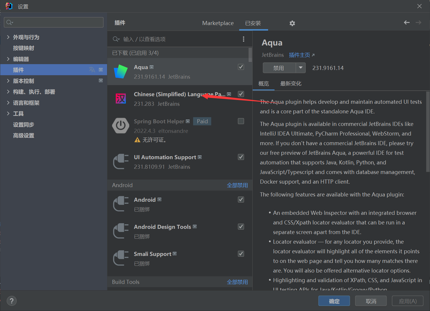Toggle the Smali Support checkbox
The height and width of the screenshot is (311, 430).
click(241, 254)
